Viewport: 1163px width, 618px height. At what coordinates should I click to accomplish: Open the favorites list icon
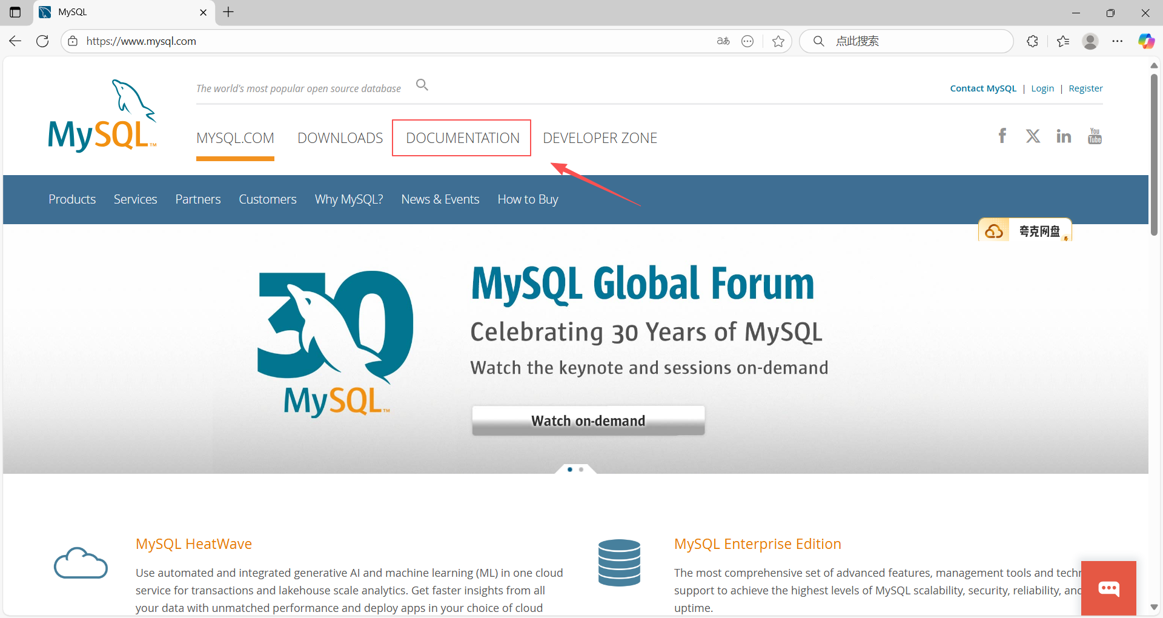click(x=1063, y=41)
